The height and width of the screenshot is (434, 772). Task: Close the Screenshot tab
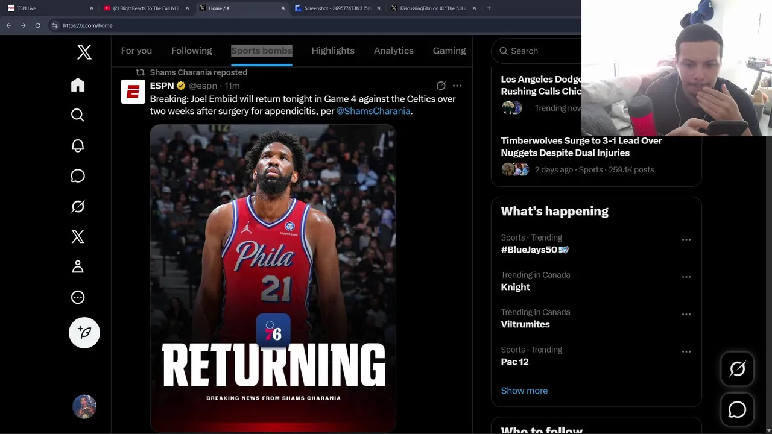tap(379, 8)
